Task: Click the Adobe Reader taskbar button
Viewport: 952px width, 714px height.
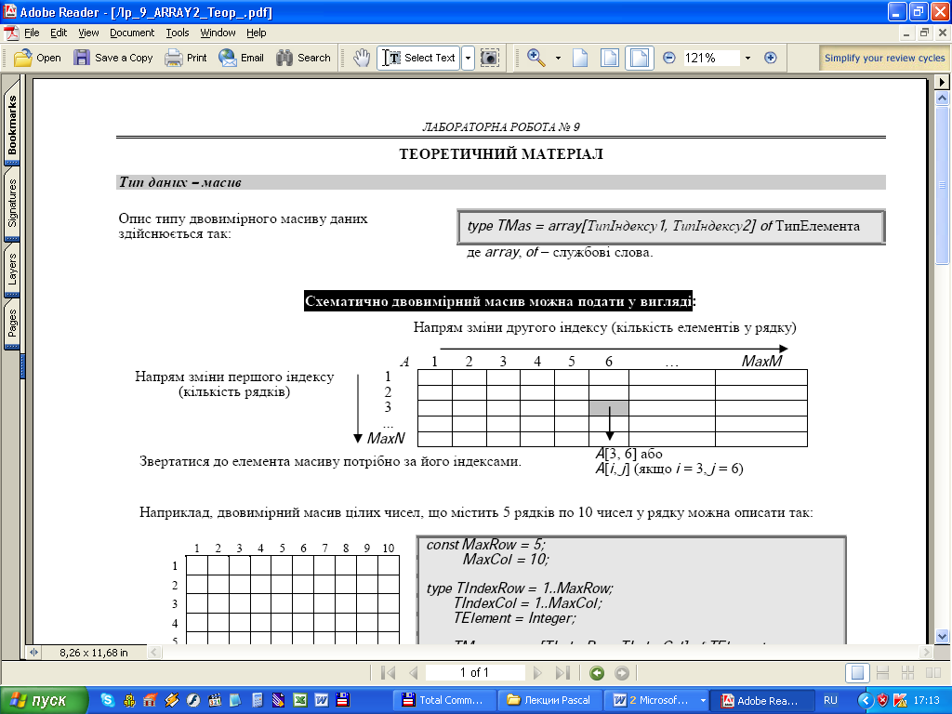Action: pos(760,701)
